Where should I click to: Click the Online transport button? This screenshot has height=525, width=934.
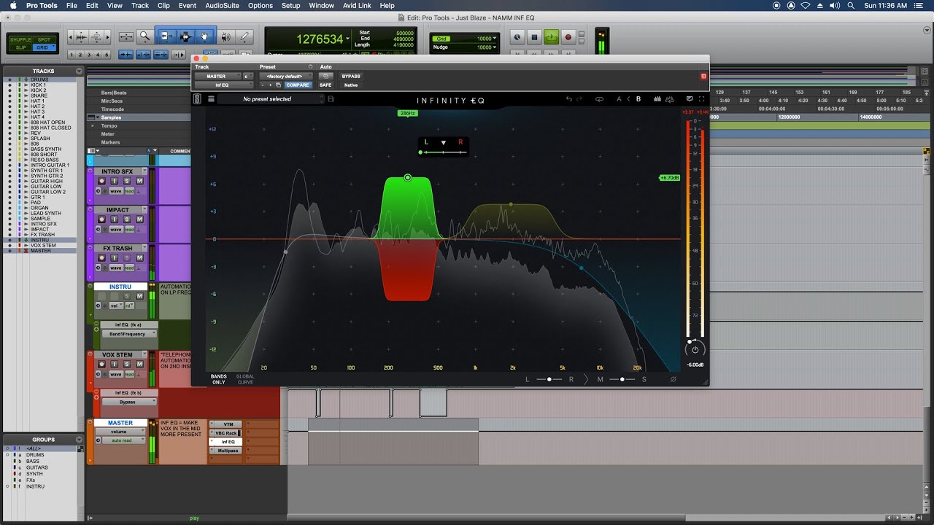coord(517,36)
